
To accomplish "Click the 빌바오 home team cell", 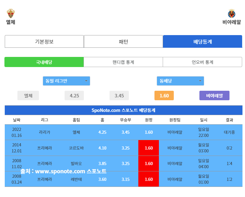I will pos(76,163).
